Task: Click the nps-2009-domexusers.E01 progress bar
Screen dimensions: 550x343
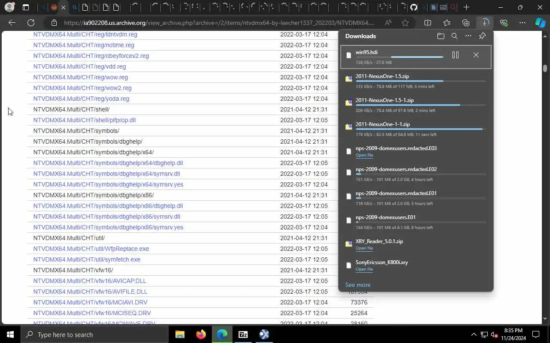Action: (421, 222)
